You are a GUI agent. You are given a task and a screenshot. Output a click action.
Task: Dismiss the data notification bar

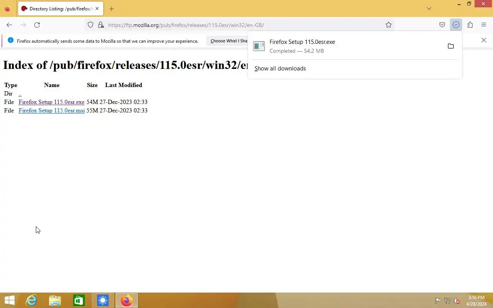pos(484,40)
